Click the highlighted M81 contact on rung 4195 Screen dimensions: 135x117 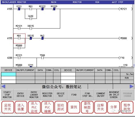click(19, 38)
